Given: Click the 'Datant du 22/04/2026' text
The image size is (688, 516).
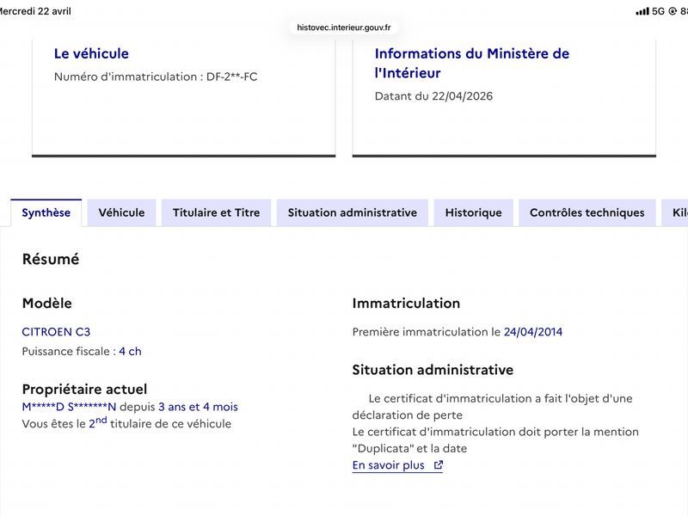Looking at the screenshot, I should pos(433,96).
